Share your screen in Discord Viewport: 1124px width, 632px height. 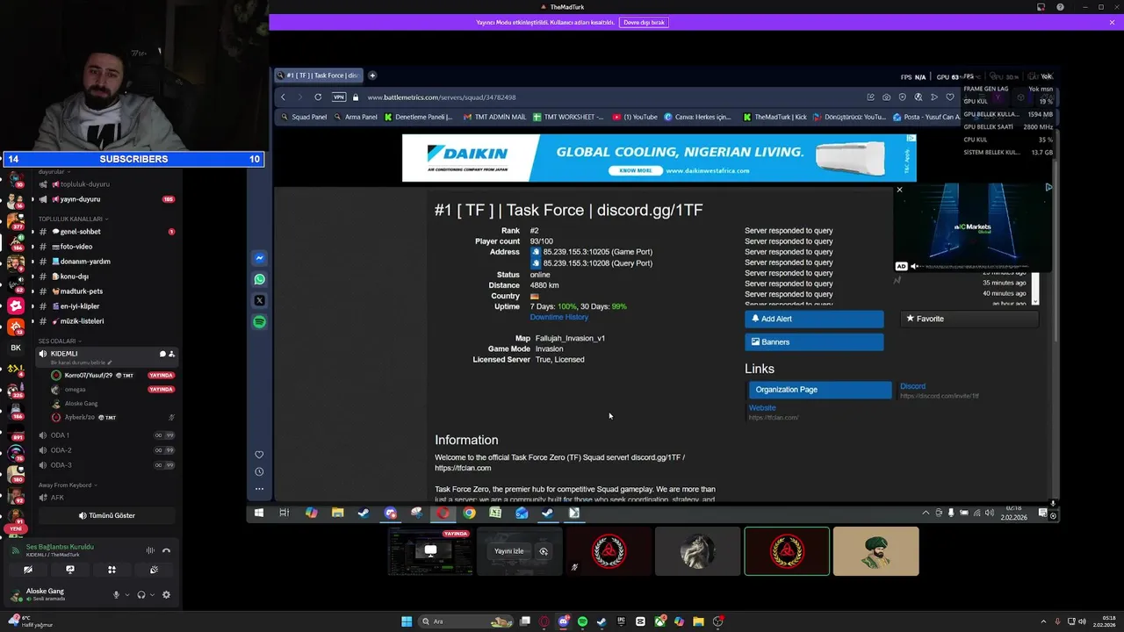pyautogui.click(x=70, y=570)
